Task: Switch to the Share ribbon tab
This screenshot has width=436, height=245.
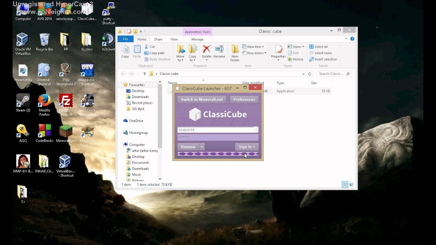Action: [158, 39]
